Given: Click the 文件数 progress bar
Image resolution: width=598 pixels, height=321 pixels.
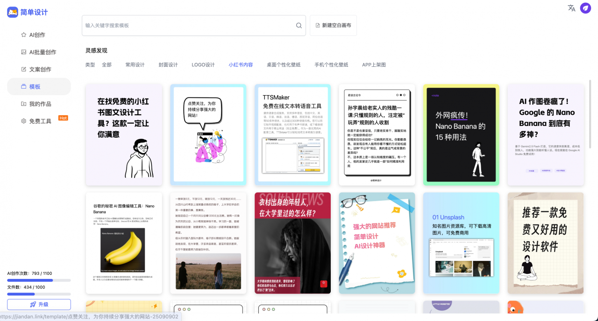Looking at the screenshot, I should [39, 294].
